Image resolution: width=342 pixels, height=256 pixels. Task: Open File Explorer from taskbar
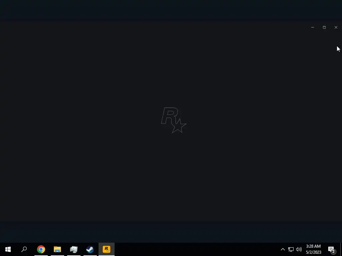(57, 249)
